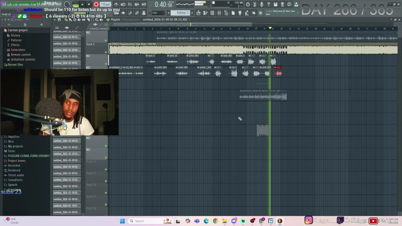Image resolution: width=402 pixels, height=226 pixels.
Task: Open the Line snap dropdown
Action: point(158,13)
